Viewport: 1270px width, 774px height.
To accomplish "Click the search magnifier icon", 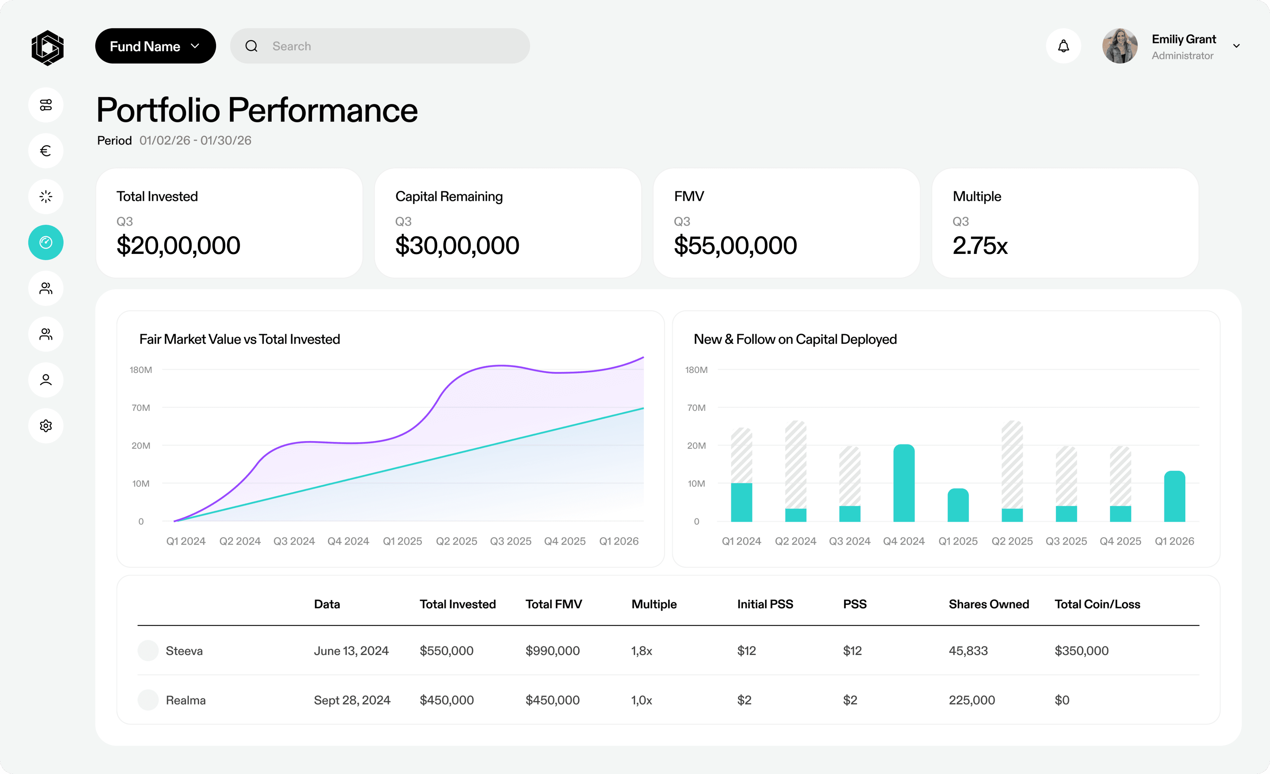I will point(252,46).
